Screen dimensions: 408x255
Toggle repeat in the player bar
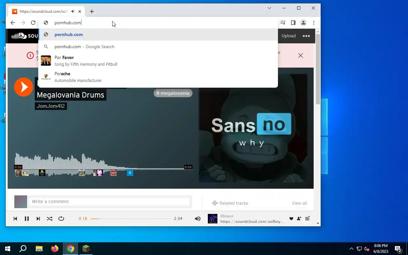[x=61, y=219]
